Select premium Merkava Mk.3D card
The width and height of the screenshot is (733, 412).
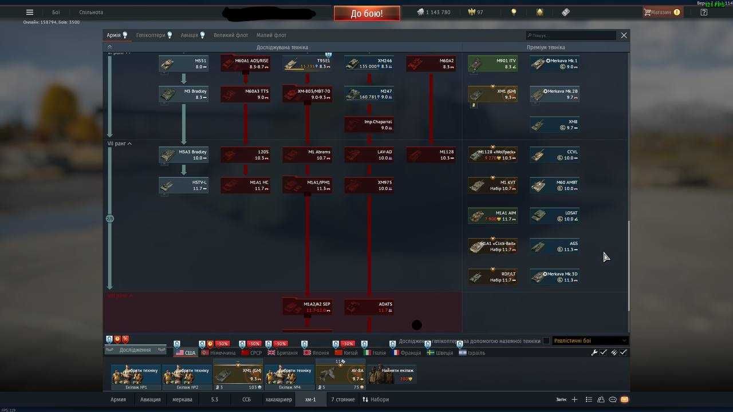[554, 277]
